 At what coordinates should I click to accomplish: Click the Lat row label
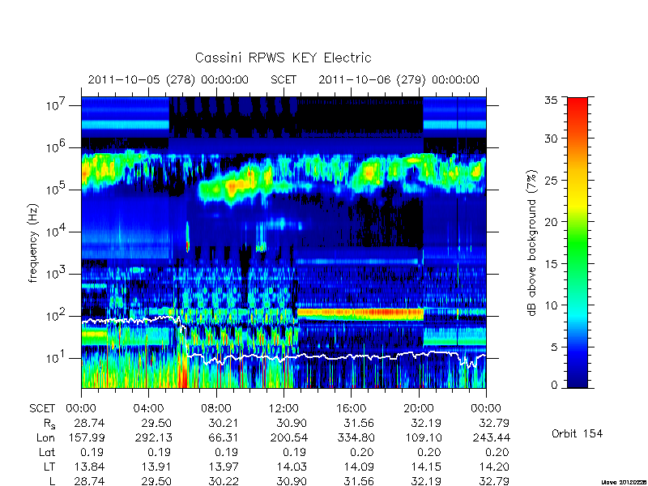(x=47, y=453)
